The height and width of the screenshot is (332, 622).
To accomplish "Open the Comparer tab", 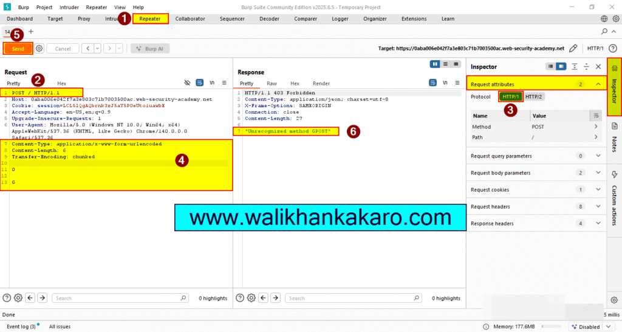I will tap(306, 19).
